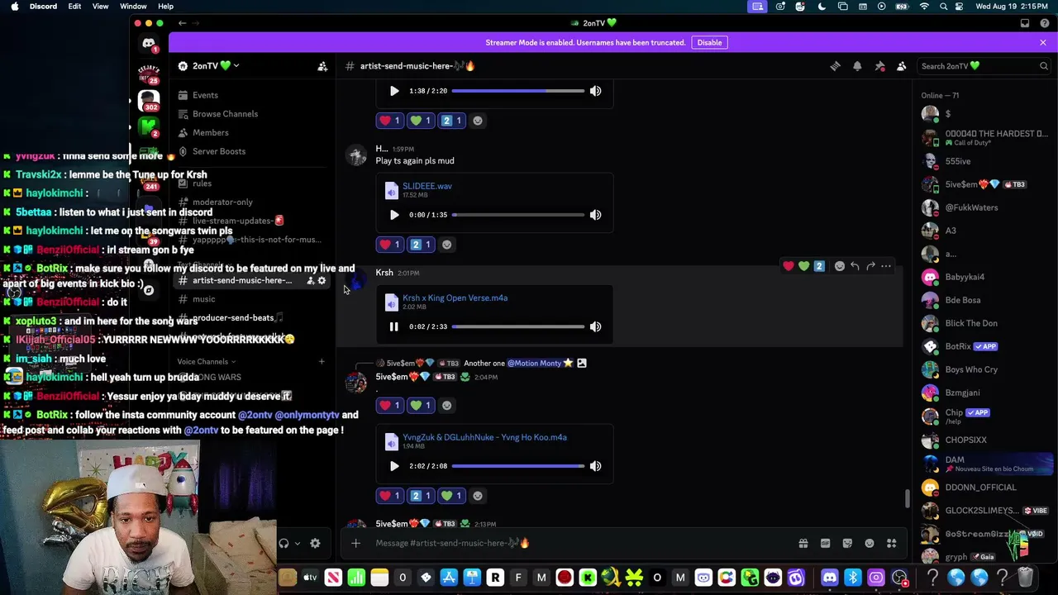The image size is (1058, 595).
Task: Open Threads from the channel header
Action: pyautogui.click(x=835, y=66)
